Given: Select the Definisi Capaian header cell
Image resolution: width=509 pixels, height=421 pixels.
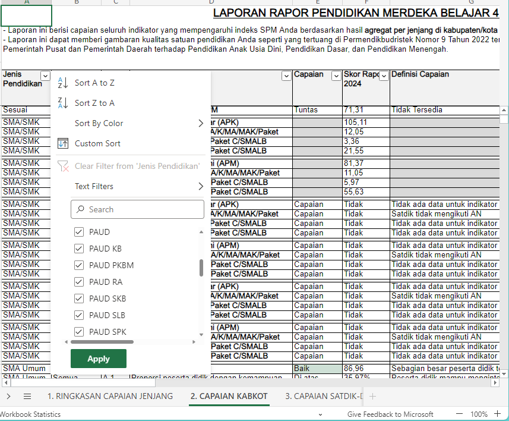Looking at the screenshot, I should [x=444, y=87].
